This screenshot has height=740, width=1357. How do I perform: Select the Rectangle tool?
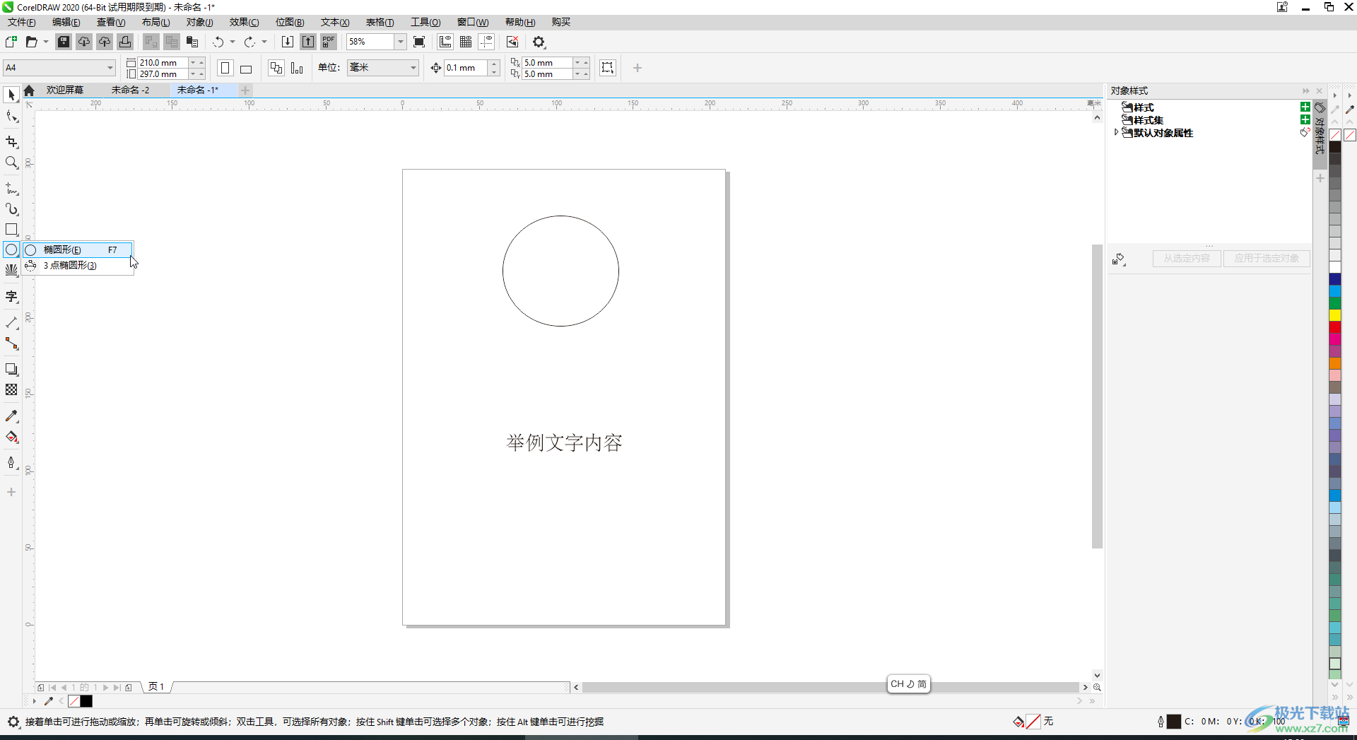tap(11, 230)
